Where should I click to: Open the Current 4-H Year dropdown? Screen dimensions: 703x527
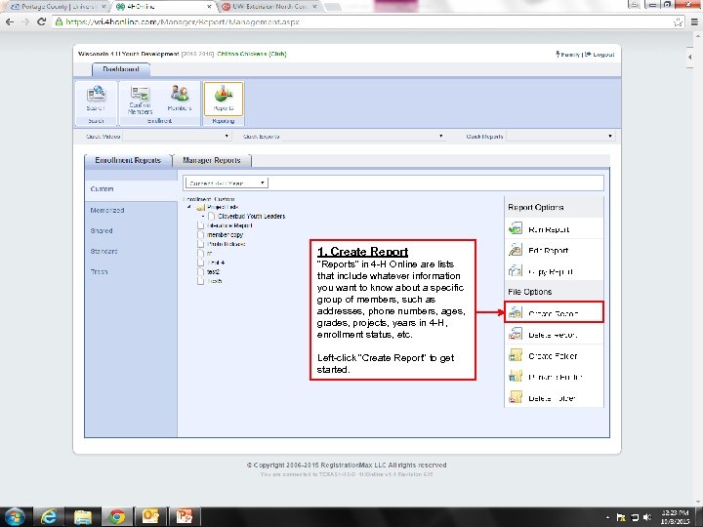(227, 182)
